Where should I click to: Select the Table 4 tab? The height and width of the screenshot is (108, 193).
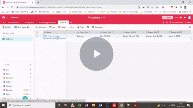(x=63, y=22)
